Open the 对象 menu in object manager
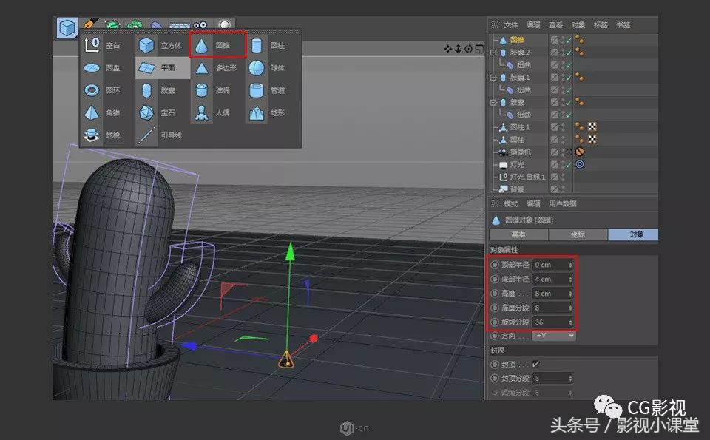Screen dimensions: 710x440 point(576,24)
